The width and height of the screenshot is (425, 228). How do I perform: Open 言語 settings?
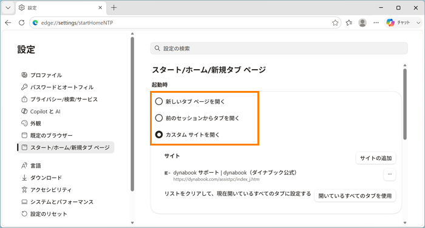pyautogui.click(x=31, y=166)
